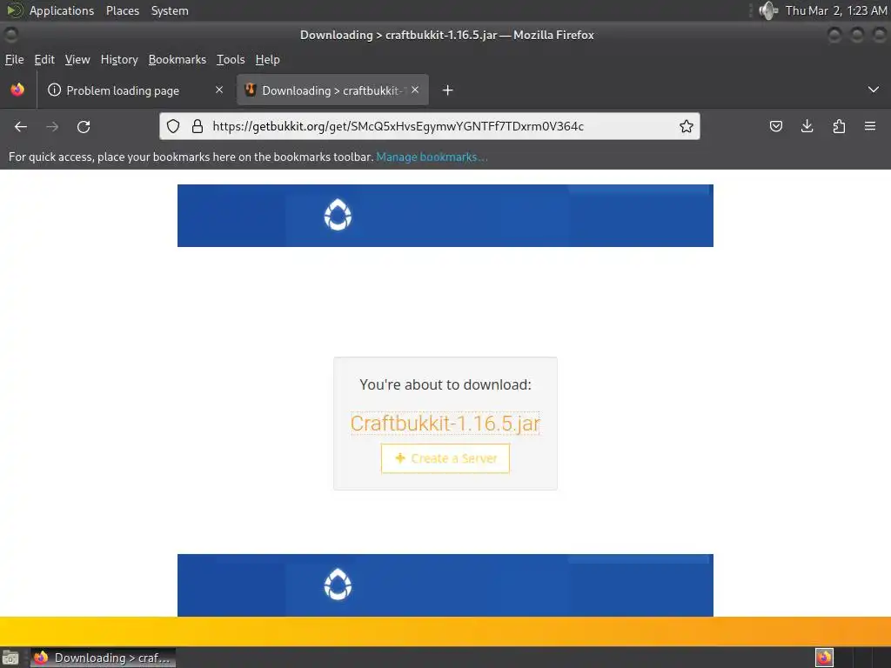This screenshot has height=668, width=891.
Task: Open Firefox hamburger application menu
Action: 870,126
